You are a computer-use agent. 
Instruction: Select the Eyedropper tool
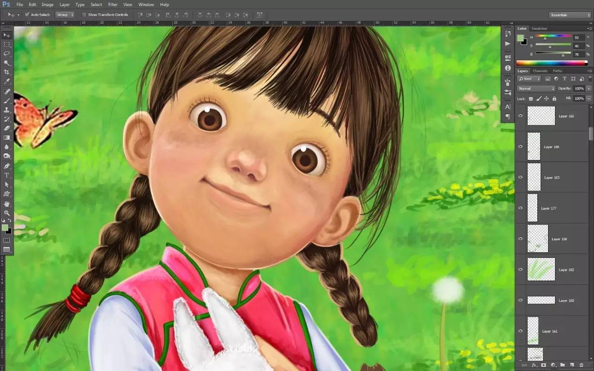[7, 82]
